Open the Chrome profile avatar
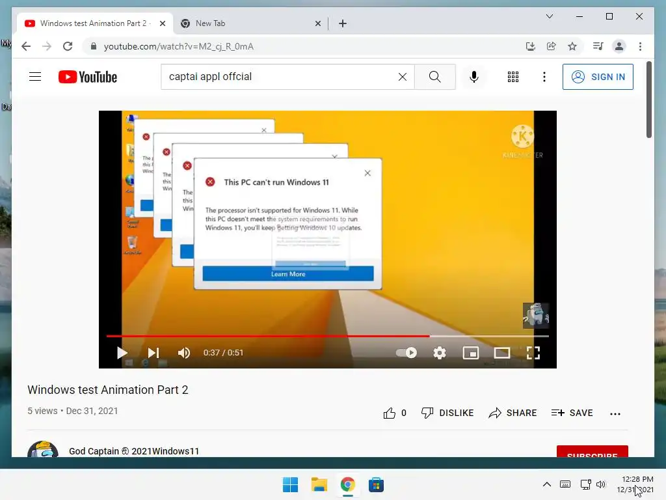 click(619, 46)
